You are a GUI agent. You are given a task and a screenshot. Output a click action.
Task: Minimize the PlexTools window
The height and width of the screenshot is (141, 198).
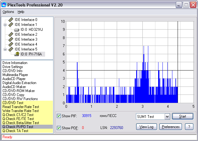pyautogui.click(x=179, y=5)
